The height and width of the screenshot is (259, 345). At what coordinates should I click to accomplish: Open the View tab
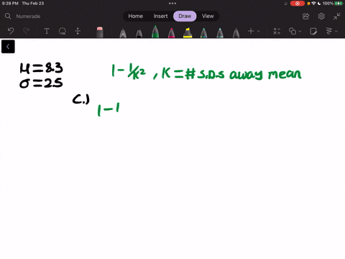pyautogui.click(x=208, y=16)
